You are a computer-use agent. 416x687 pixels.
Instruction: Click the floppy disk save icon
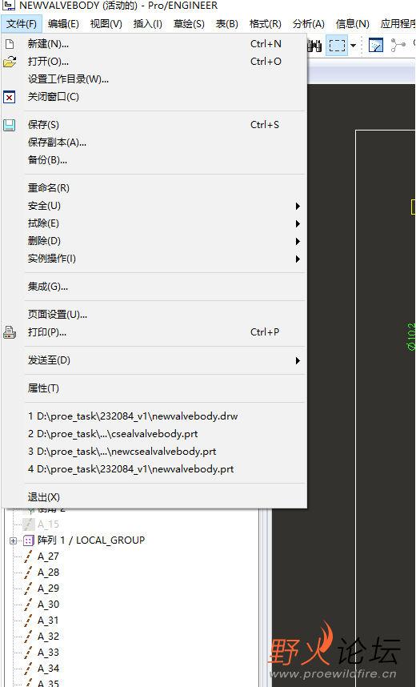tap(9, 125)
